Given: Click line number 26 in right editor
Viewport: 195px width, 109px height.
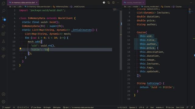Looking at the screenshot, I should point(129,84).
